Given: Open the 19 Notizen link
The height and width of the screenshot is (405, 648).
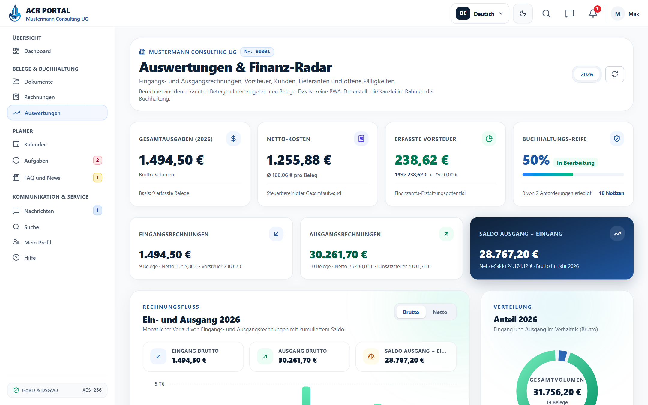Looking at the screenshot, I should [611, 193].
